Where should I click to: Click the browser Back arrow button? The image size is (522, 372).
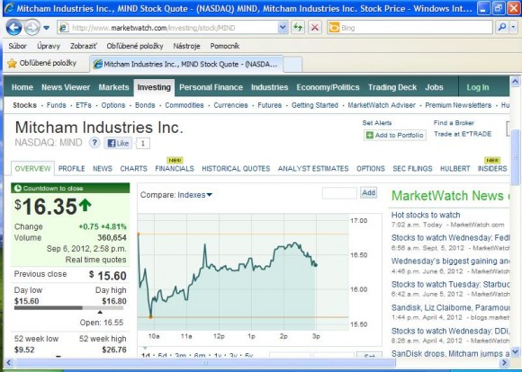point(14,28)
